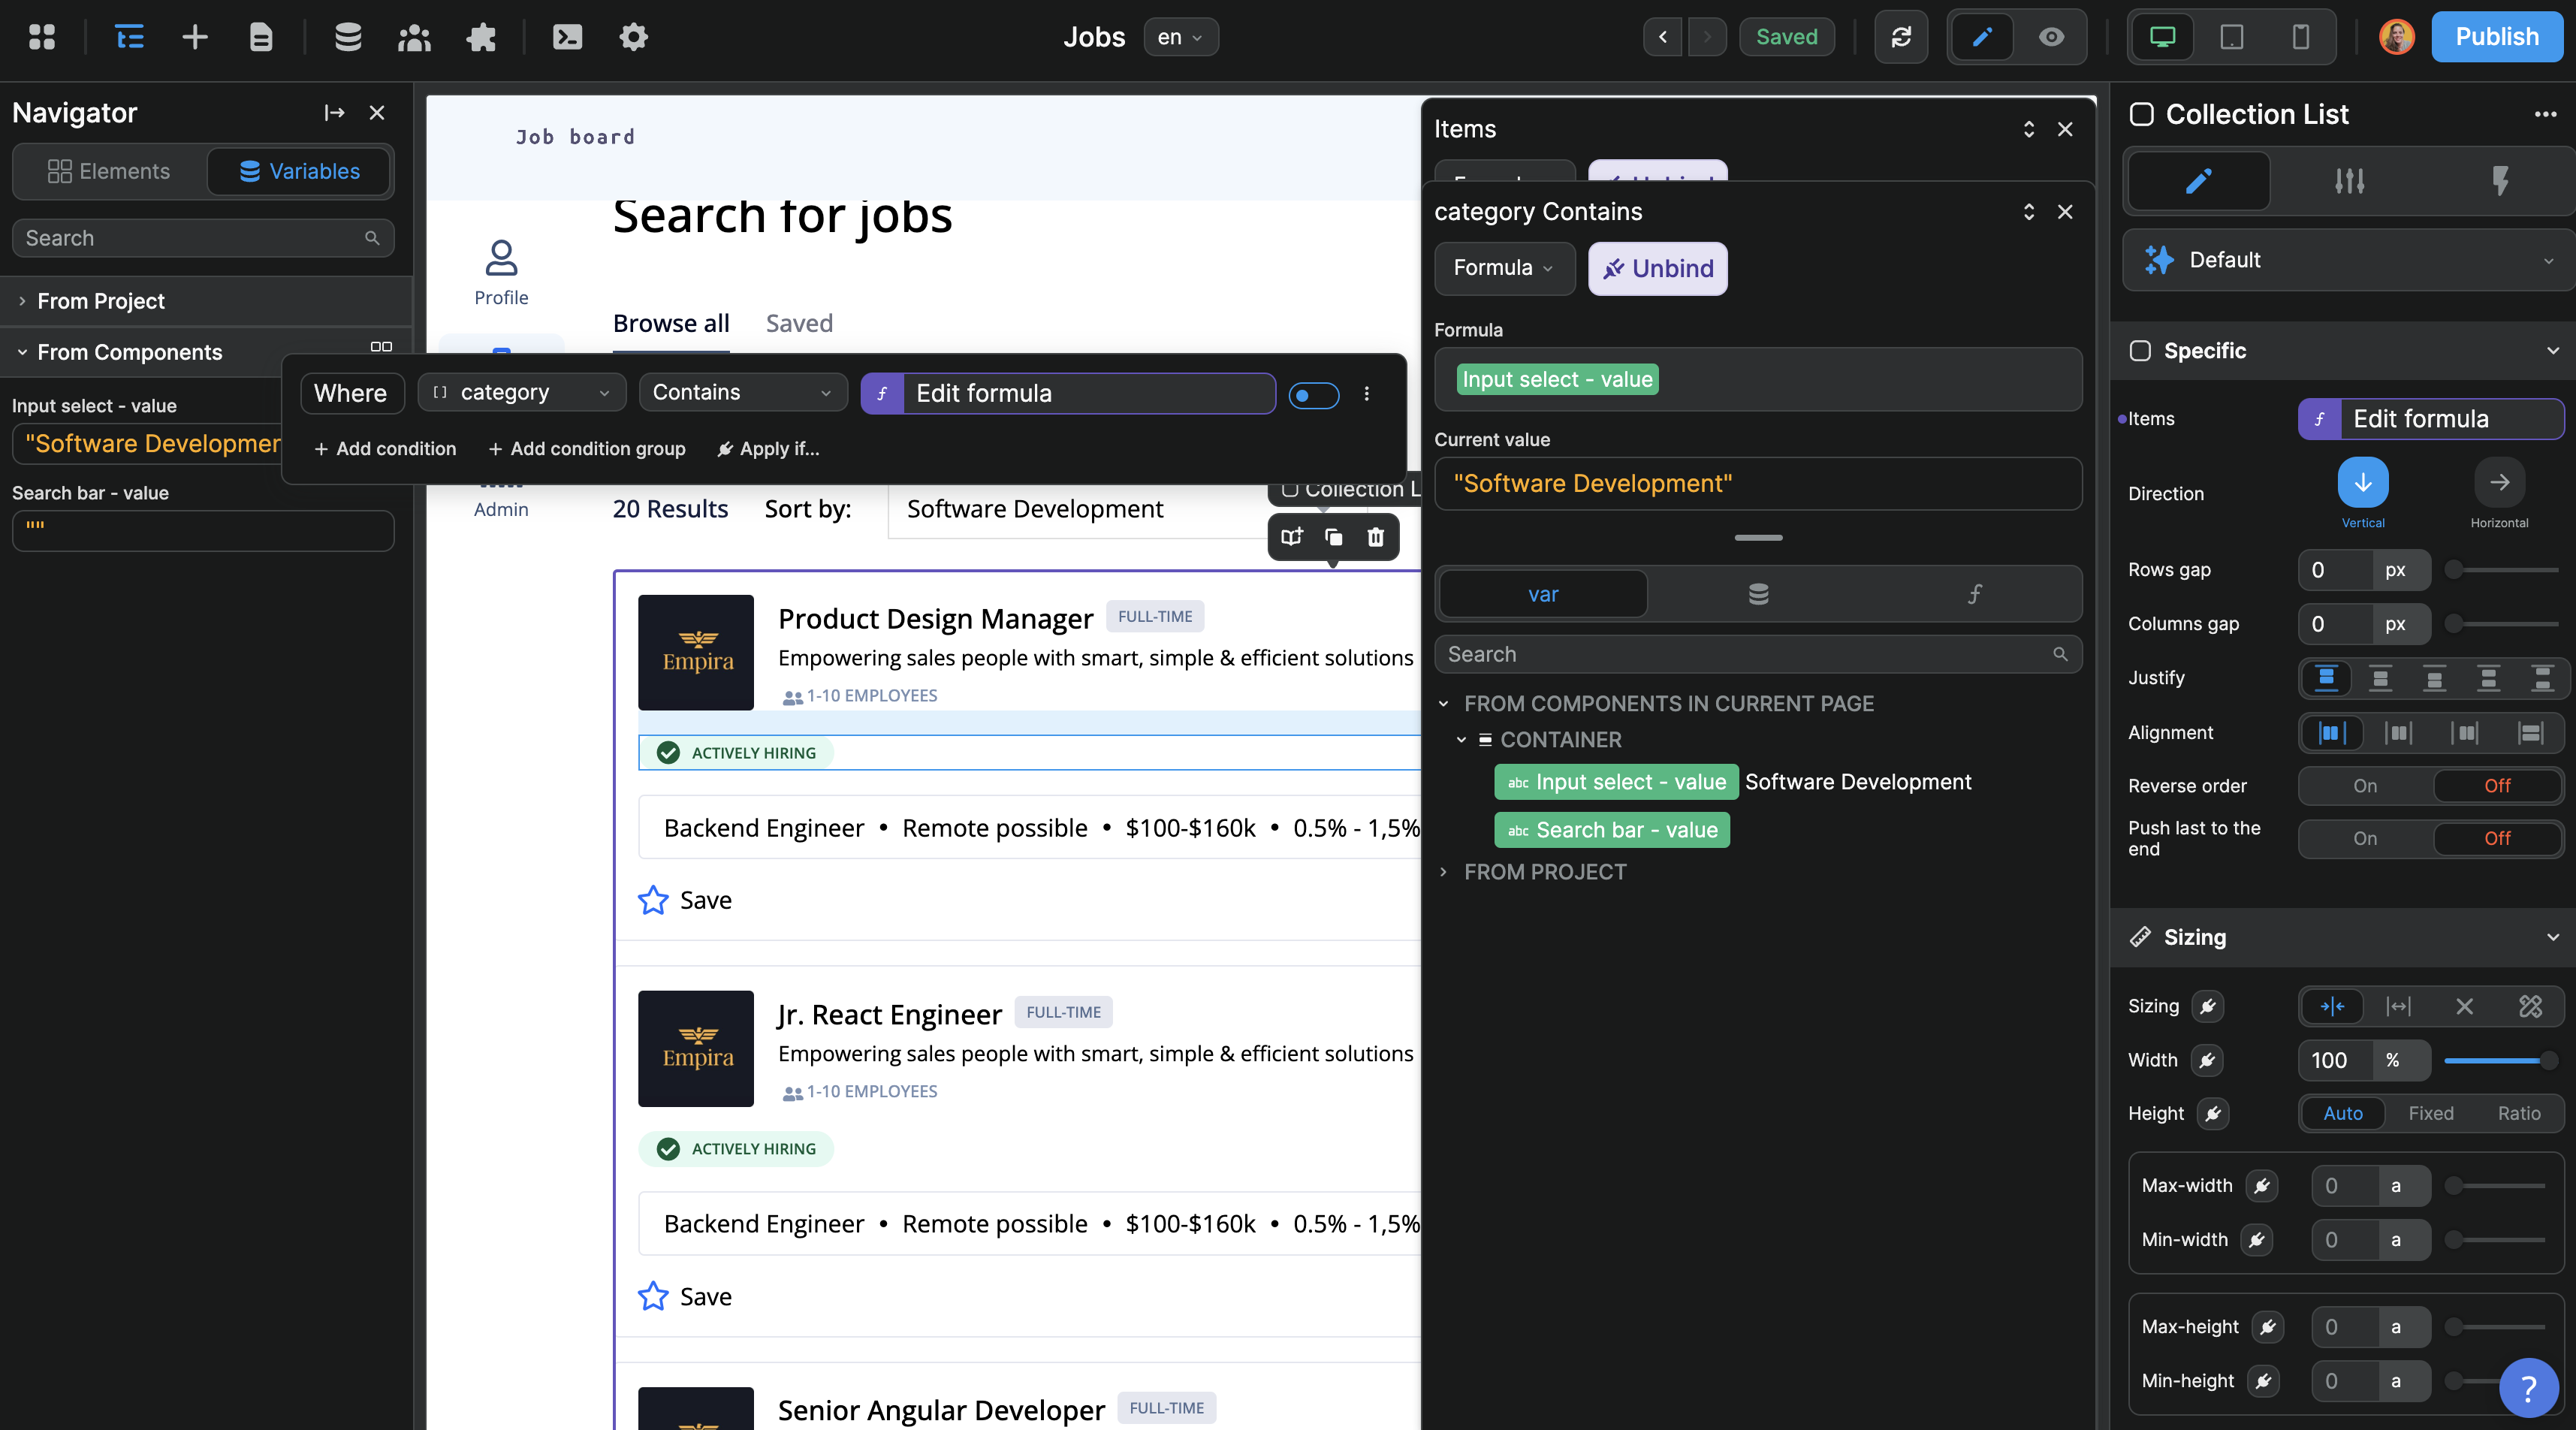Open the collection list settings sliders tab
The image size is (2576, 1430).
[x=2349, y=181]
